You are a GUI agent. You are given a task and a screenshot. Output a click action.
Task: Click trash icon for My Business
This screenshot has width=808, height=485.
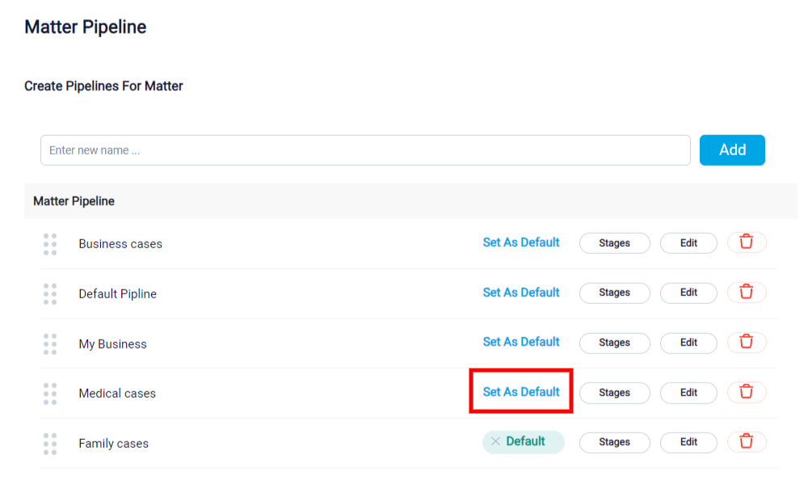746,342
